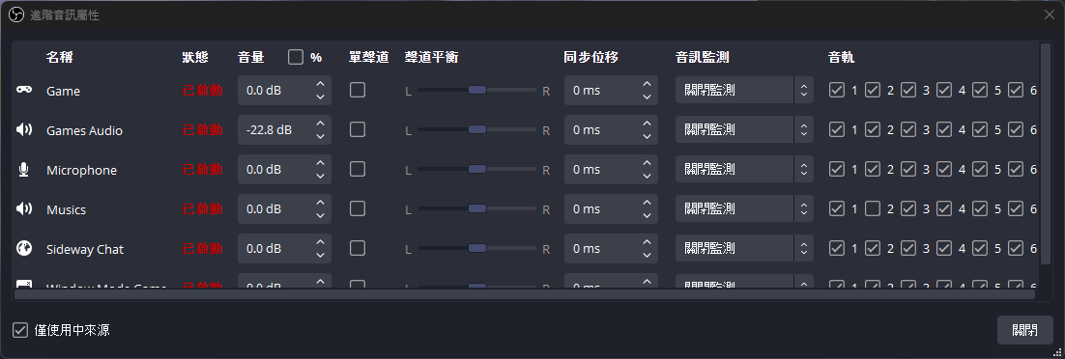Click the OBS logo in the title bar
Viewport: 1065px width, 359px height.
[17, 14]
